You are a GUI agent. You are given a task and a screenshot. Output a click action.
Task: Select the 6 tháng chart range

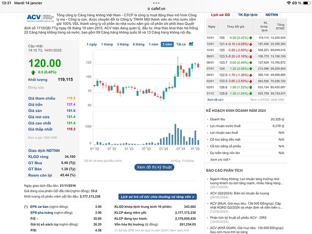139,44
